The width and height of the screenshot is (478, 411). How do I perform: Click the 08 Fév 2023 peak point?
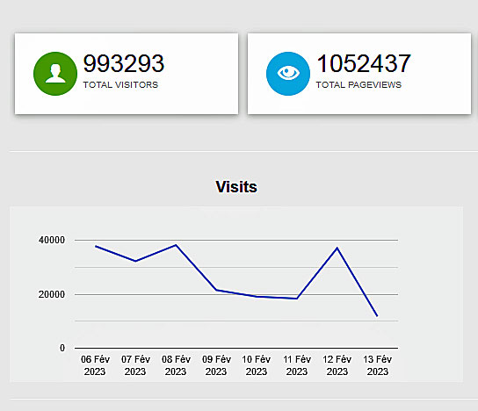[x=176, y=245]
